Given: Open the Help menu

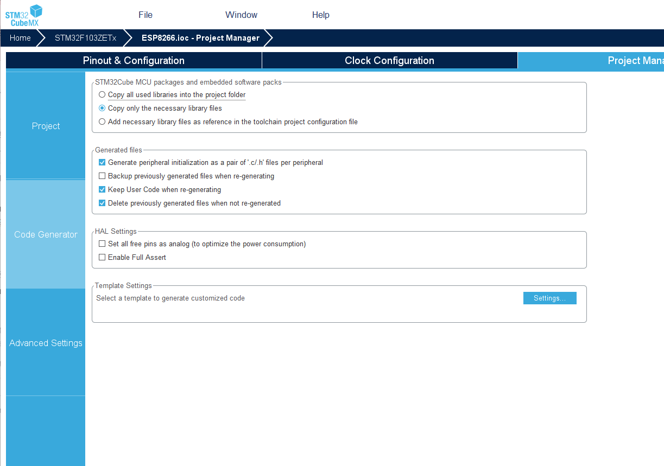Looking at the screenshot, I should tap(320, 15).
